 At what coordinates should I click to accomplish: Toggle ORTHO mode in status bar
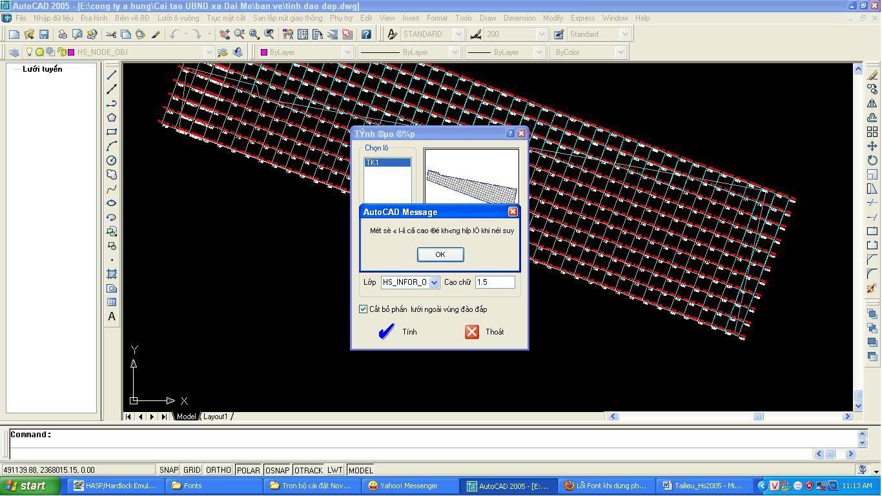coord(218,470)
